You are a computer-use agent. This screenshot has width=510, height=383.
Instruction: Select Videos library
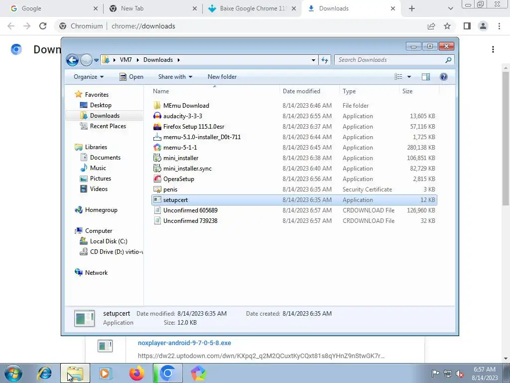[99, 189]
